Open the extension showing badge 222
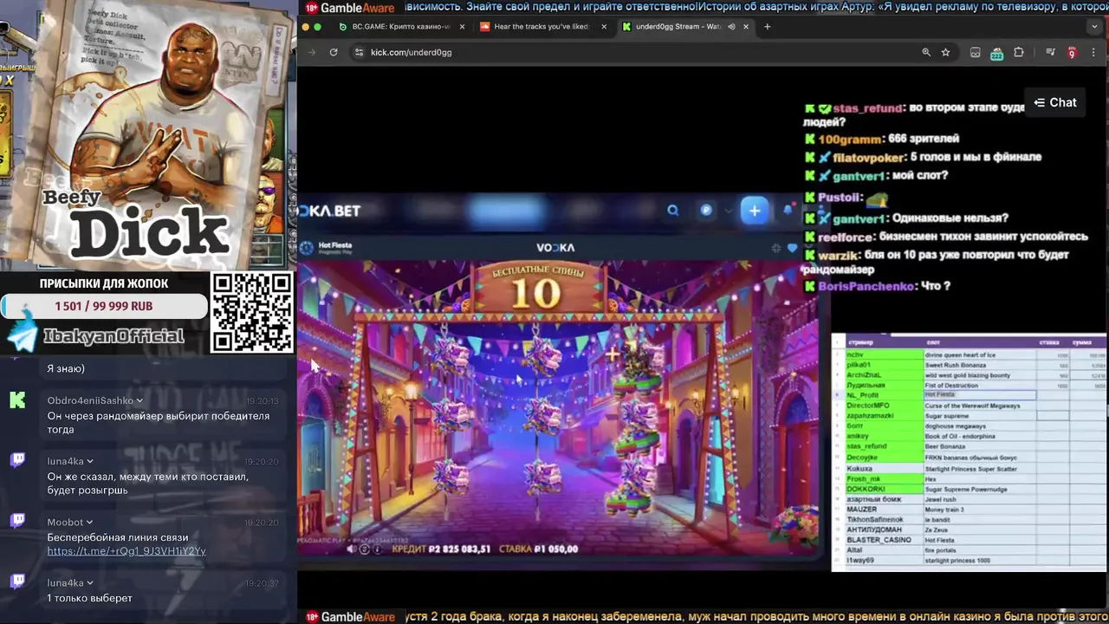 (x=996, y=53)
